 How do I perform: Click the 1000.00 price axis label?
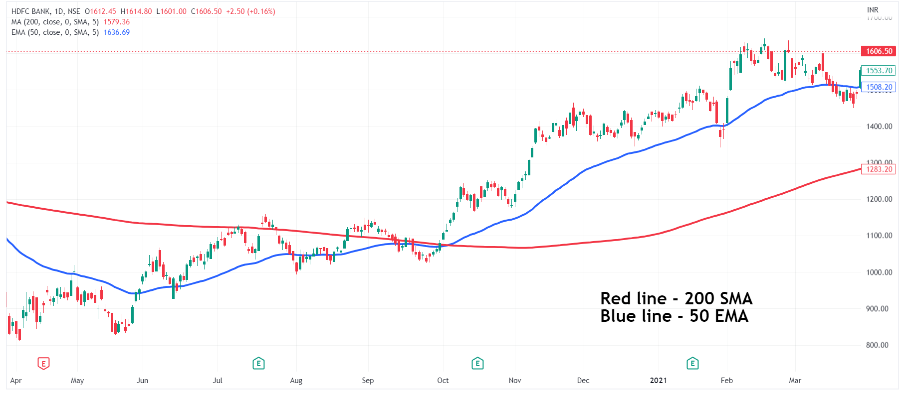879,272
